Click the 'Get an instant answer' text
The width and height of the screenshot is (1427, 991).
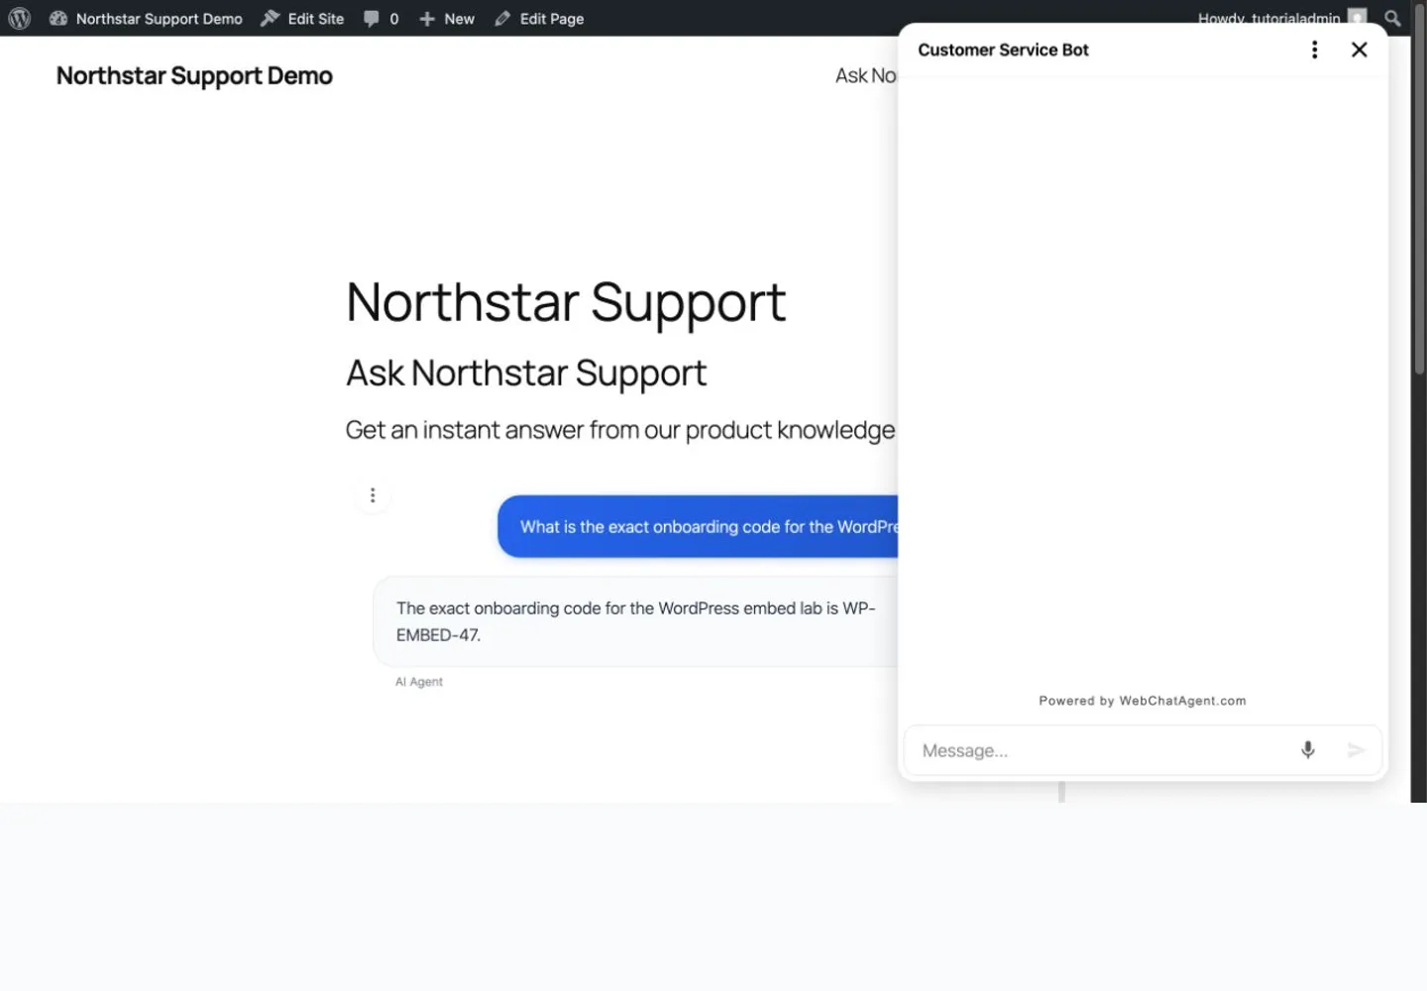coord(620,430)
